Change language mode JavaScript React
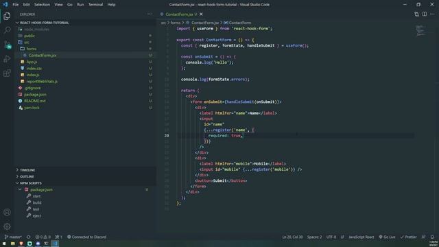The image size is (439, 247). (361, 237)
